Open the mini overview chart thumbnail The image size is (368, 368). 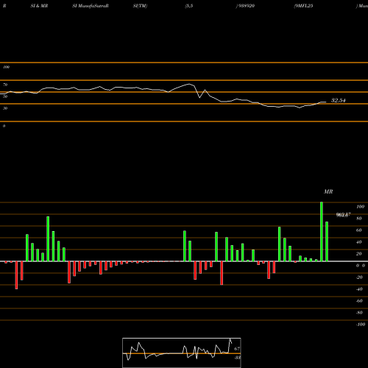point(182,353)
